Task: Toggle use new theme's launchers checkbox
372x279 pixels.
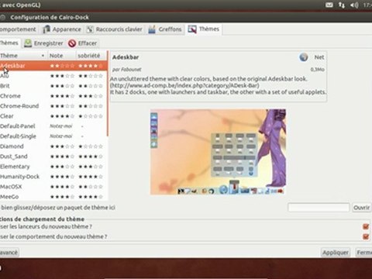Action: [366, 226]
